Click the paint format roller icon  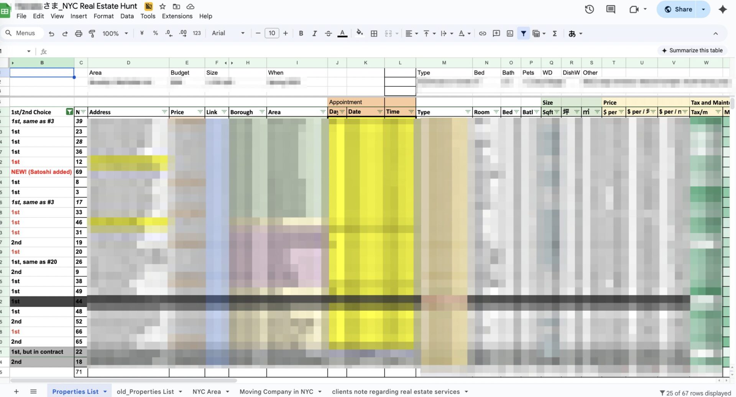(x=92, y=33)
